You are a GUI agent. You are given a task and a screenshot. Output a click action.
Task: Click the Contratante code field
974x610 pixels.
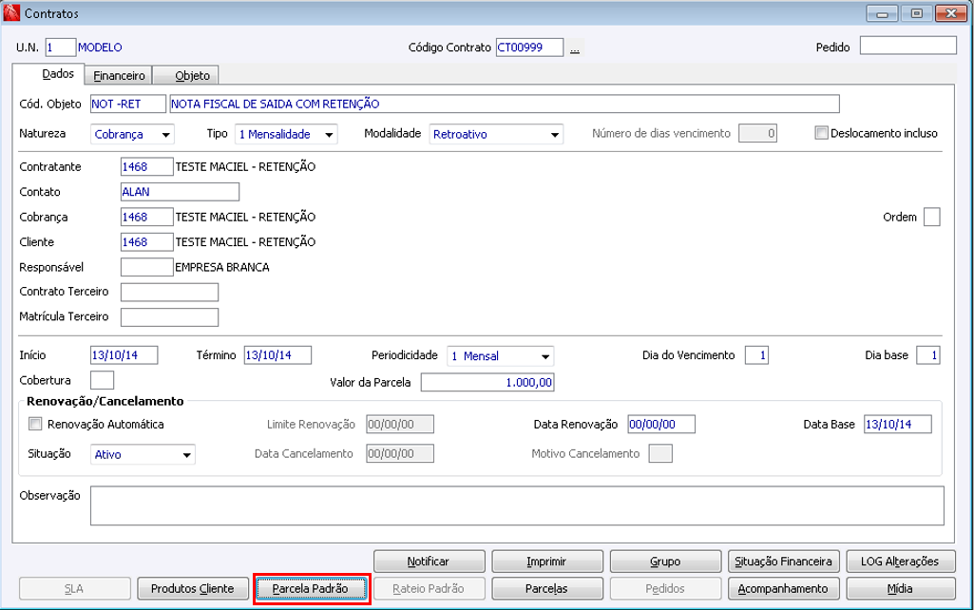[146, 166]
